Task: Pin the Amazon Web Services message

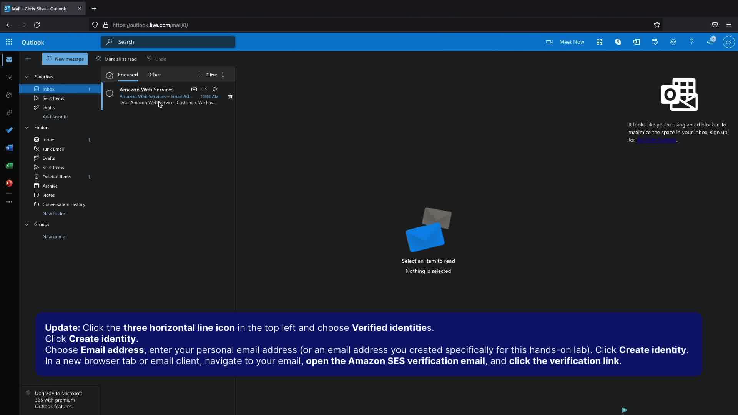Action: [x=215, y=89]
